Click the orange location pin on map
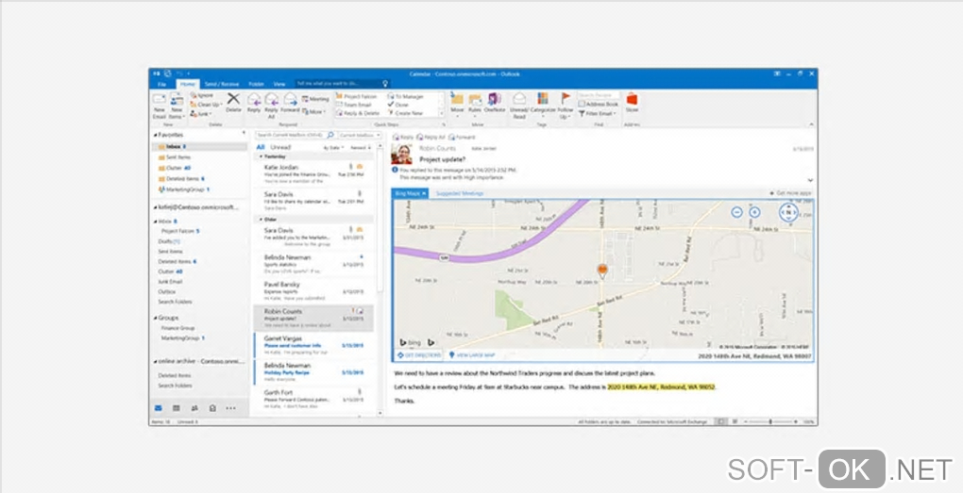 (602, 271)
